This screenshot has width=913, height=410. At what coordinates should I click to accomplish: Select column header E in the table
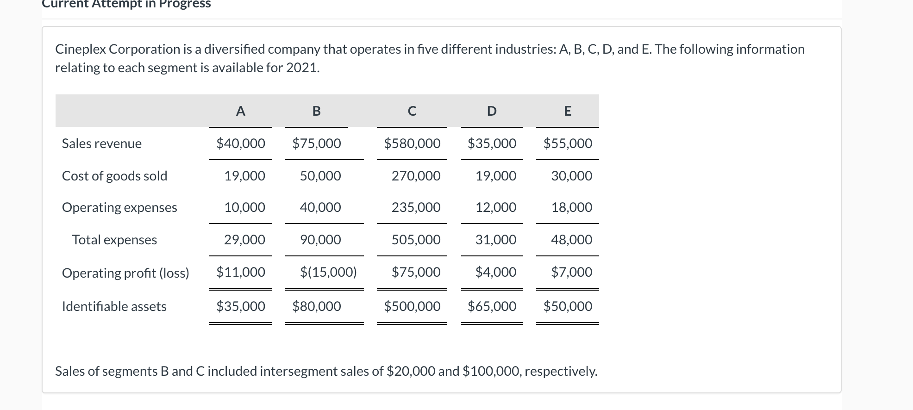coord(568,111)
